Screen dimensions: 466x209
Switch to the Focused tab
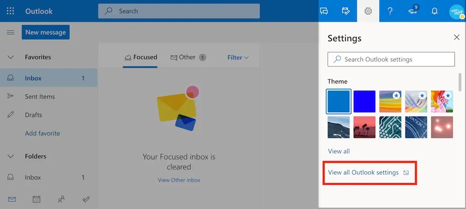point(140,57)
